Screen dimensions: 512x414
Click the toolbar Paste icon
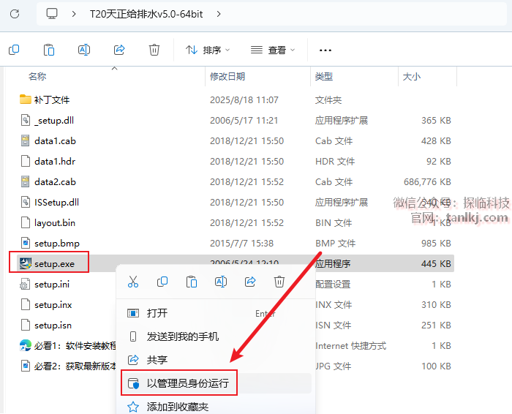coord(49,50)
